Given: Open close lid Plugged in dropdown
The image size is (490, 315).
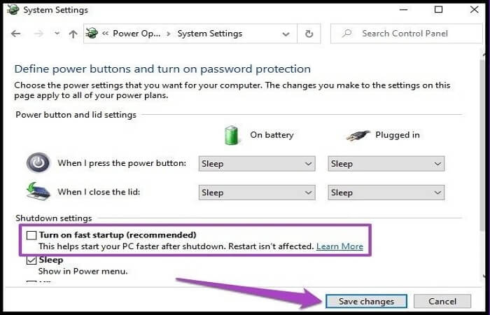Looking at the screenshot, I should pos(386,192).
